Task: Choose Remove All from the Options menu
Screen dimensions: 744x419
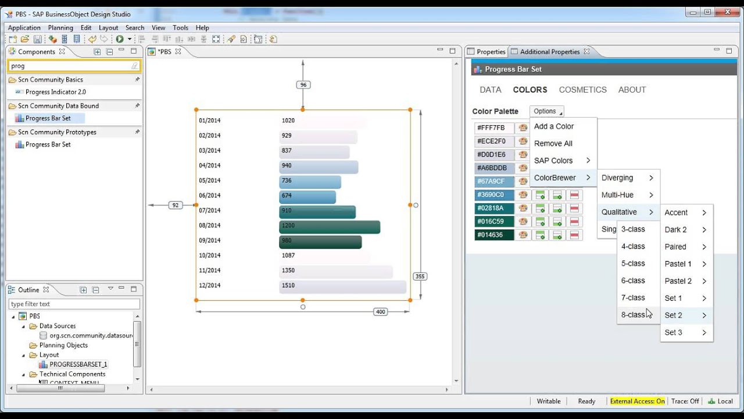Action: coord(563,143)
